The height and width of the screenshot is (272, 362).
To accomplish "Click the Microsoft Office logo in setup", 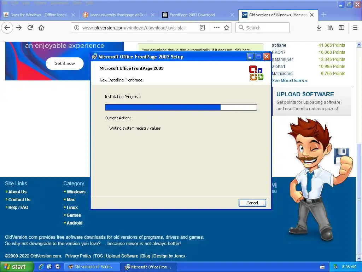I will tap(256, 73).
